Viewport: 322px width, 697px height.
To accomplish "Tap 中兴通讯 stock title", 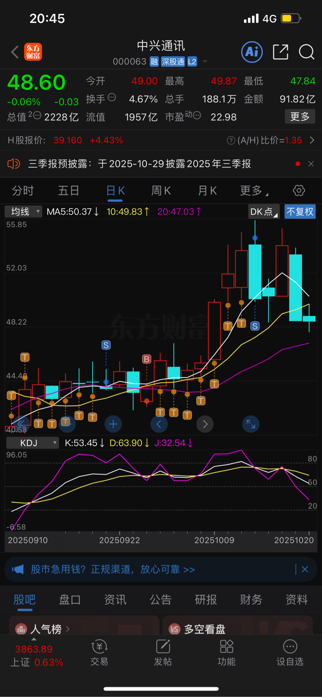I will click(x=161, y=45).
